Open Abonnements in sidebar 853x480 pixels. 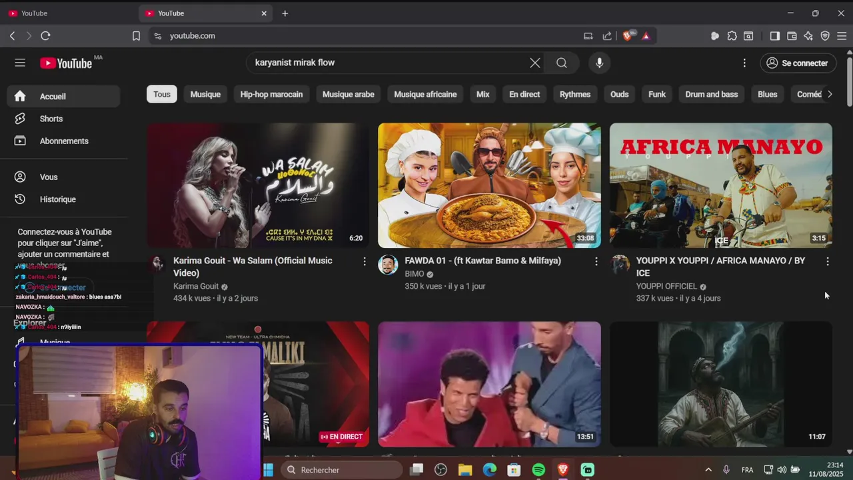[x=64, y=141]
